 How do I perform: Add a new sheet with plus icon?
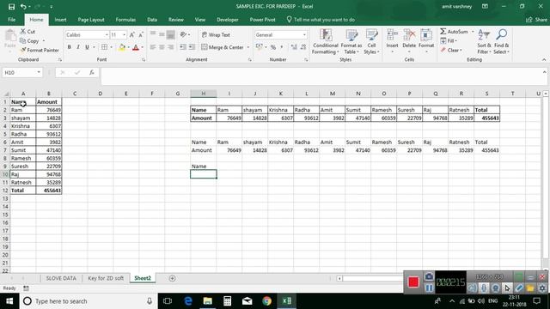[x=172, y=278]
